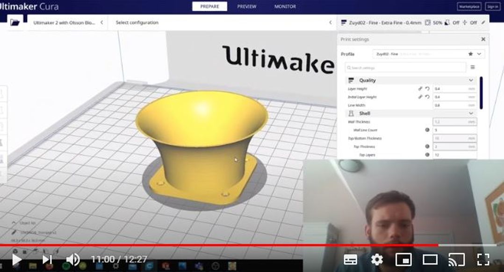Image resolution: width=504 pixels, height=272 pixels.
Task: Click the adhesion Off icon in summary bar
Action: click(x=465, y=23)
